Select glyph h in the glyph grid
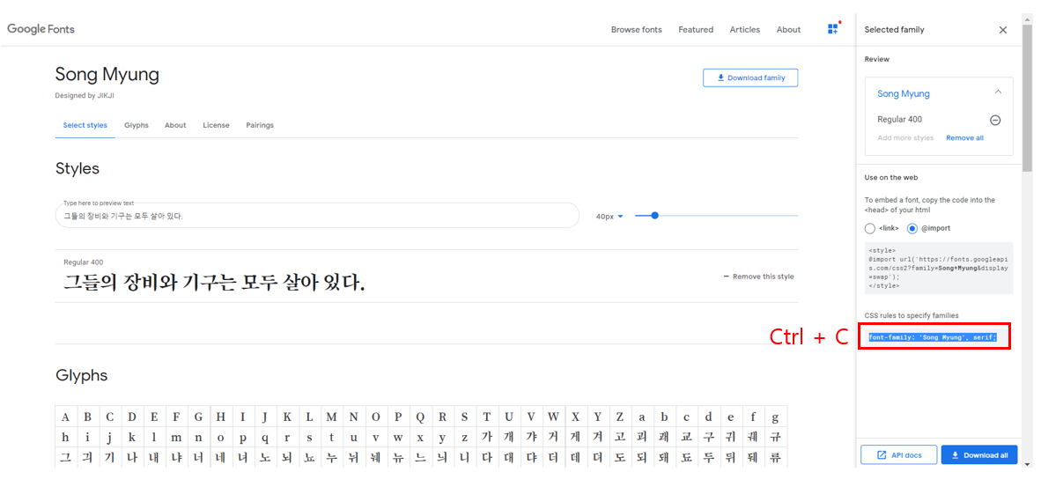This screenshot has height=487, width=1041. coord(65,438)
